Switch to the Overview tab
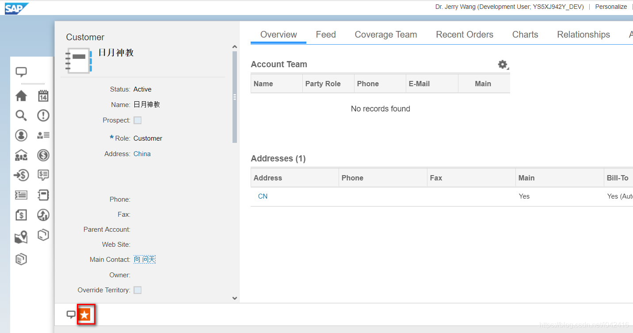The height and width of the screenshot is (333, 633). [278, 34]
